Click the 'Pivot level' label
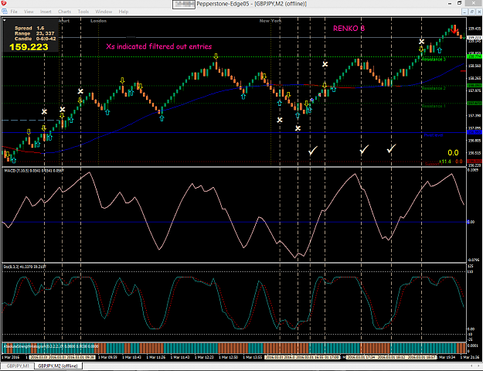 pyautogui.click(x=434, y=135)
